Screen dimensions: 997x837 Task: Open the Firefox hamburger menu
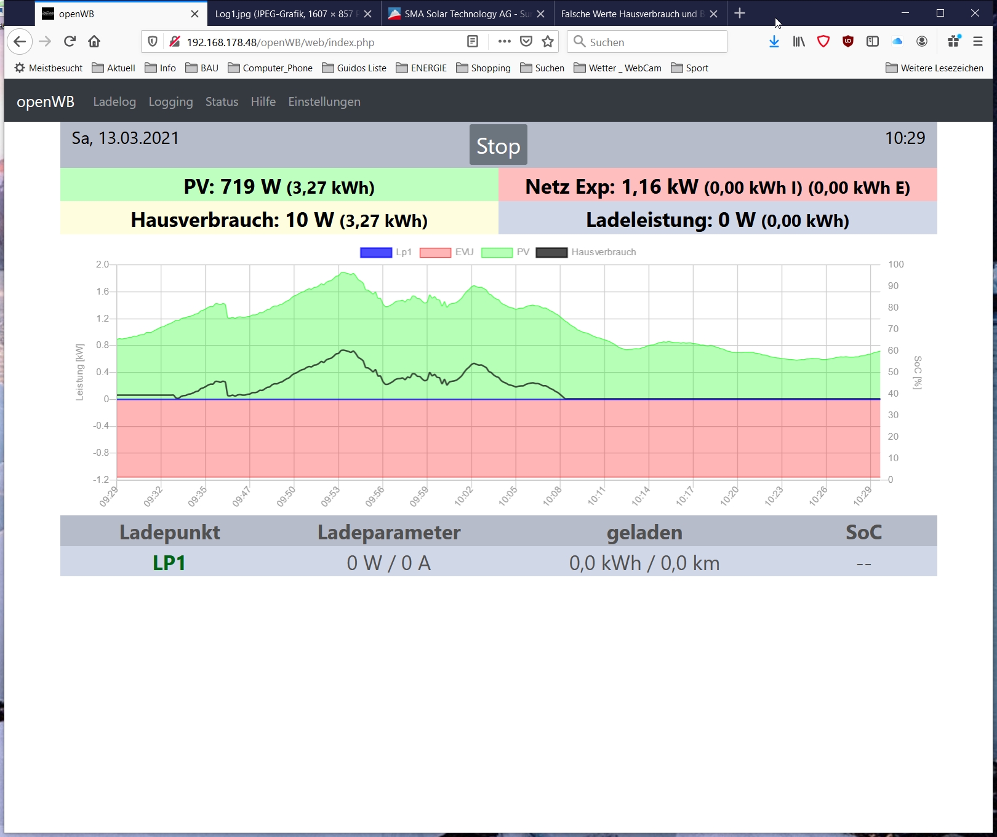(x=978, y=42)
